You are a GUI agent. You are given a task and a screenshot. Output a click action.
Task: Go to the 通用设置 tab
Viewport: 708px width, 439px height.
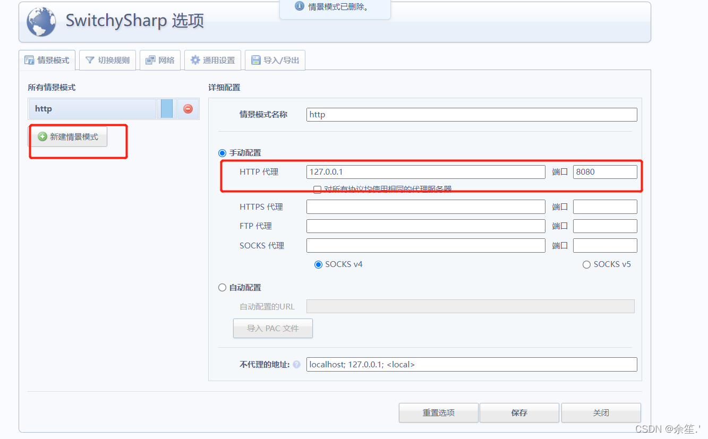point(213,60)
